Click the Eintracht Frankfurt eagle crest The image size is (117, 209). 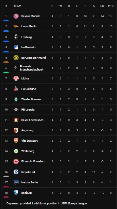tap(16, 161)
